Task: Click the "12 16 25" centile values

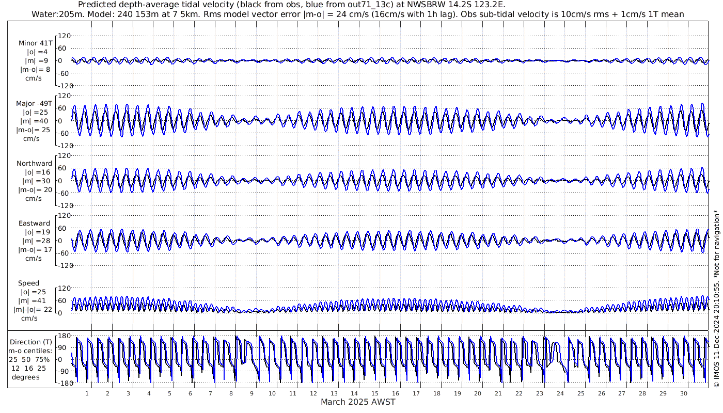Action: tap(29, 368)
